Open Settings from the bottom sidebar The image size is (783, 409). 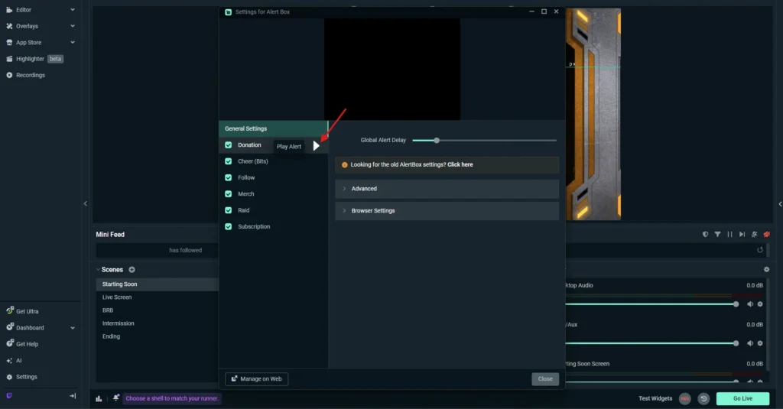(x=27, y=377)
